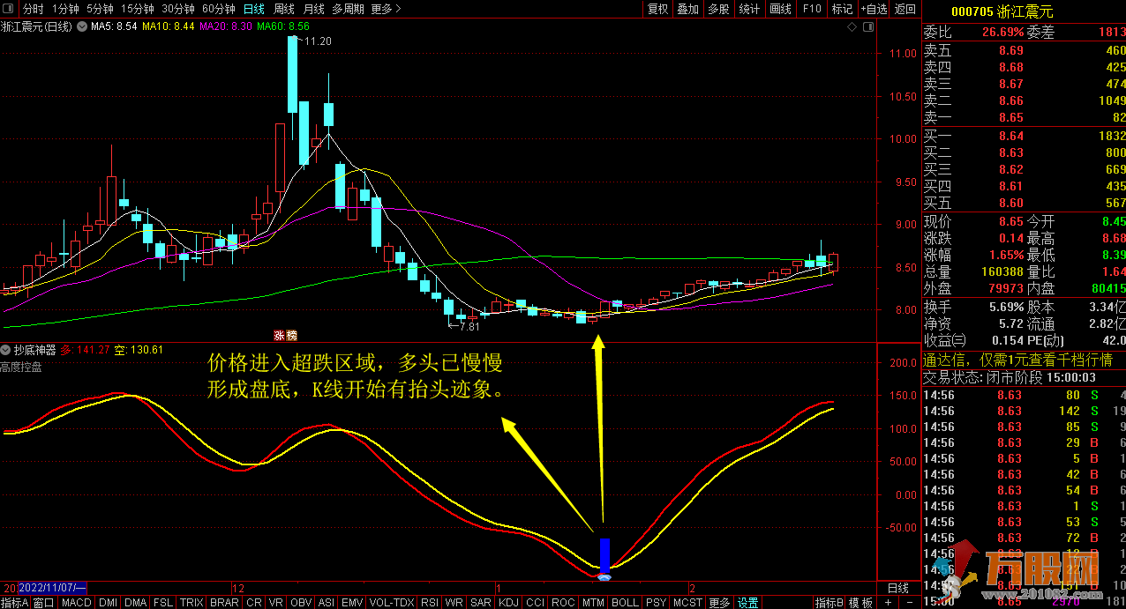Add stock with +自选 button
This screenshot has height=609, width=1126.
click(873, 9)
